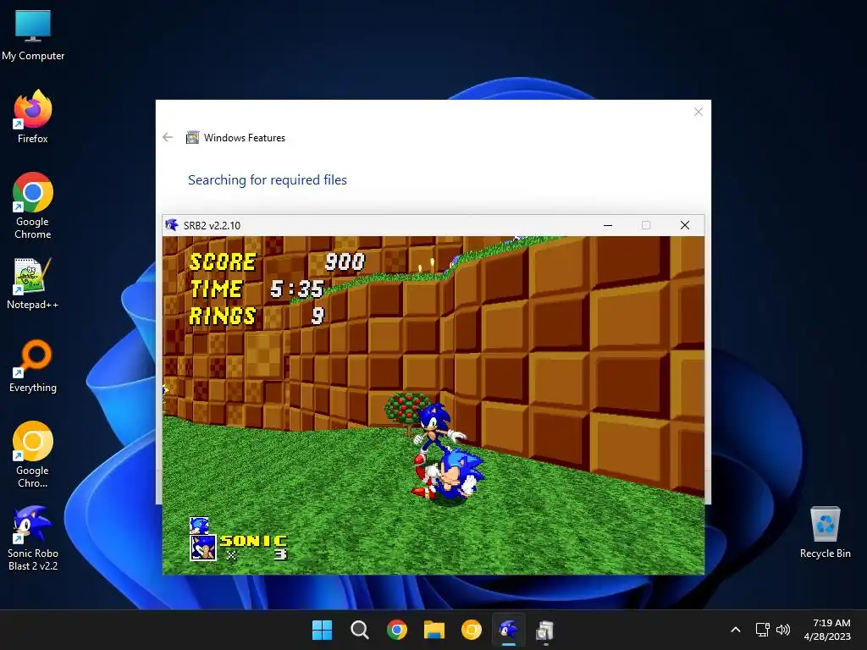Open the Windows Start menu
The height and width of the screenshot is (650, 867).
tap(323, 630)
